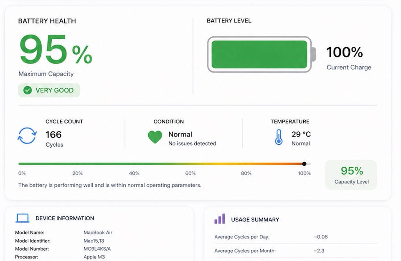The image size is (401, 261).
Task: Select the Device Information heading
Action: pos(65,218)
